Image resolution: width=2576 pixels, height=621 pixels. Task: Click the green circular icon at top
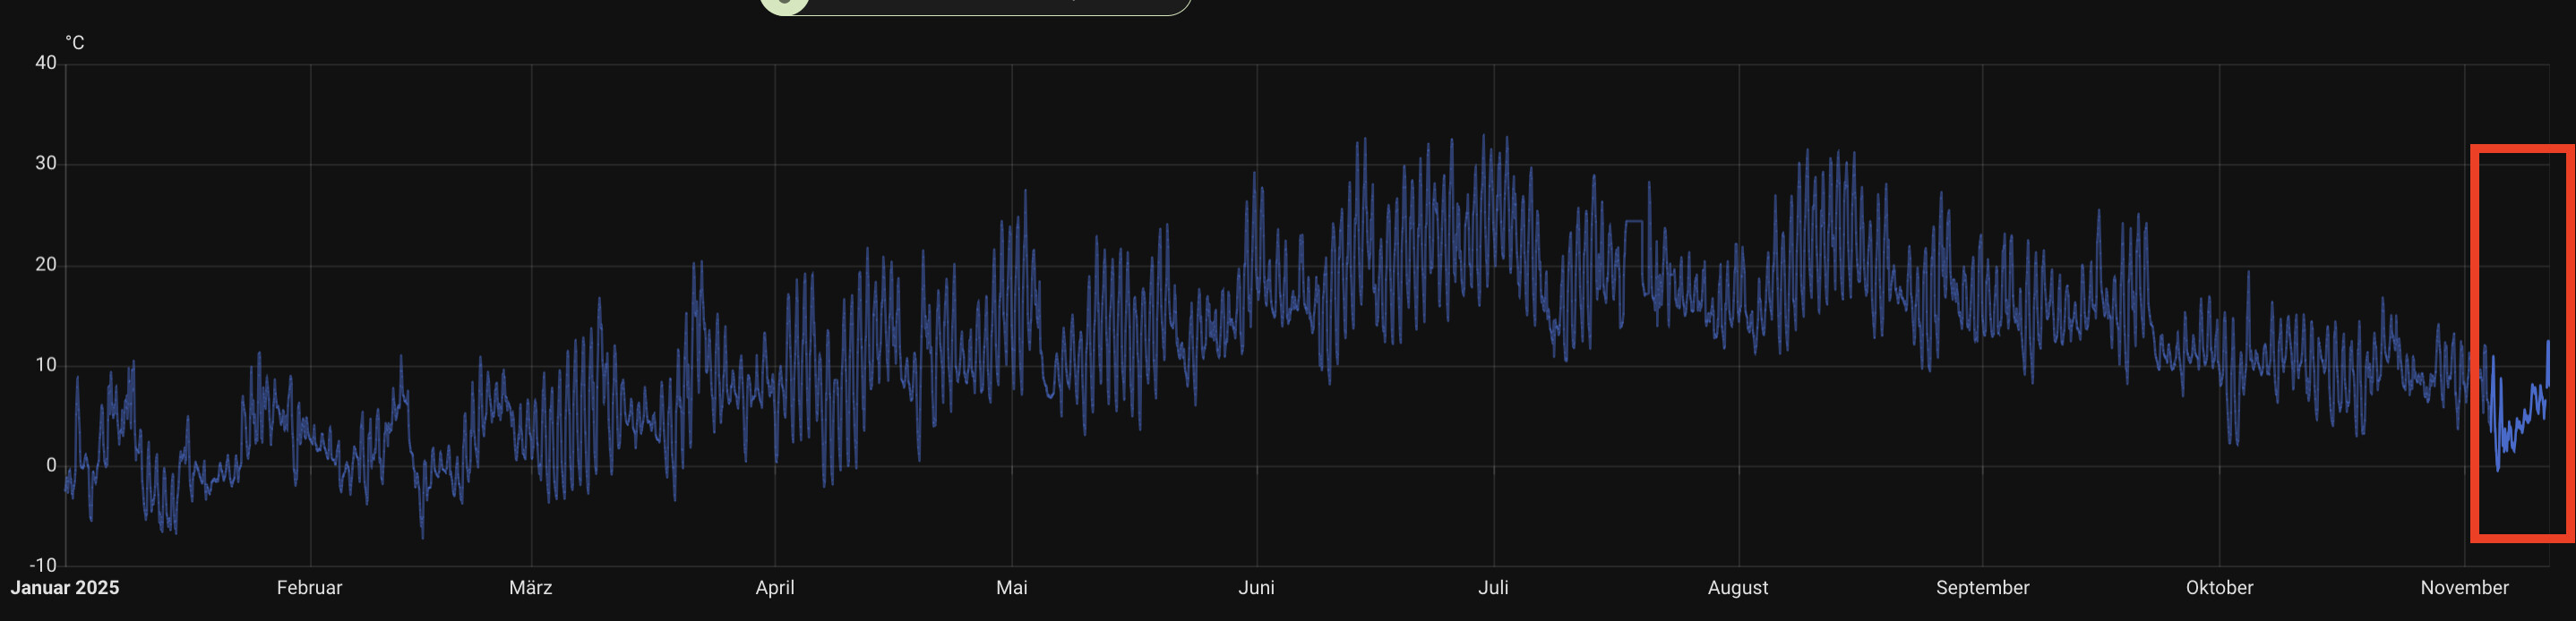pos(785,4)
